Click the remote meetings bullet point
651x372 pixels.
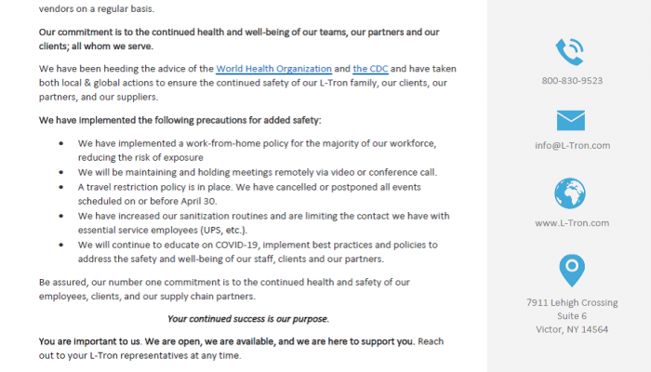[257, 172]
